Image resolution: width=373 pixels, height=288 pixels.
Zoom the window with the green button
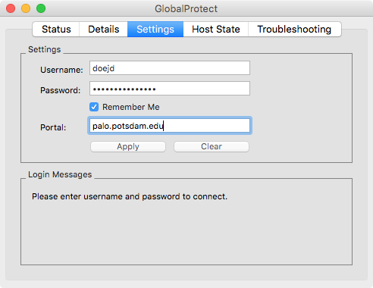pos(41,8)
